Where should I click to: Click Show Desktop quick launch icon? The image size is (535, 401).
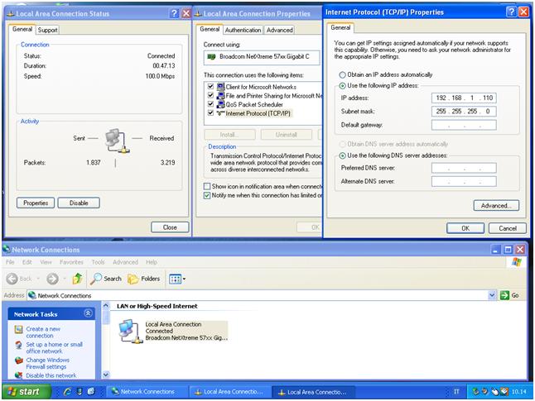pyautogui.click(x=80, y=391)
